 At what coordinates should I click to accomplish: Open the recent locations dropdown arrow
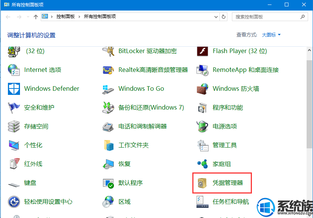point(28,17)
